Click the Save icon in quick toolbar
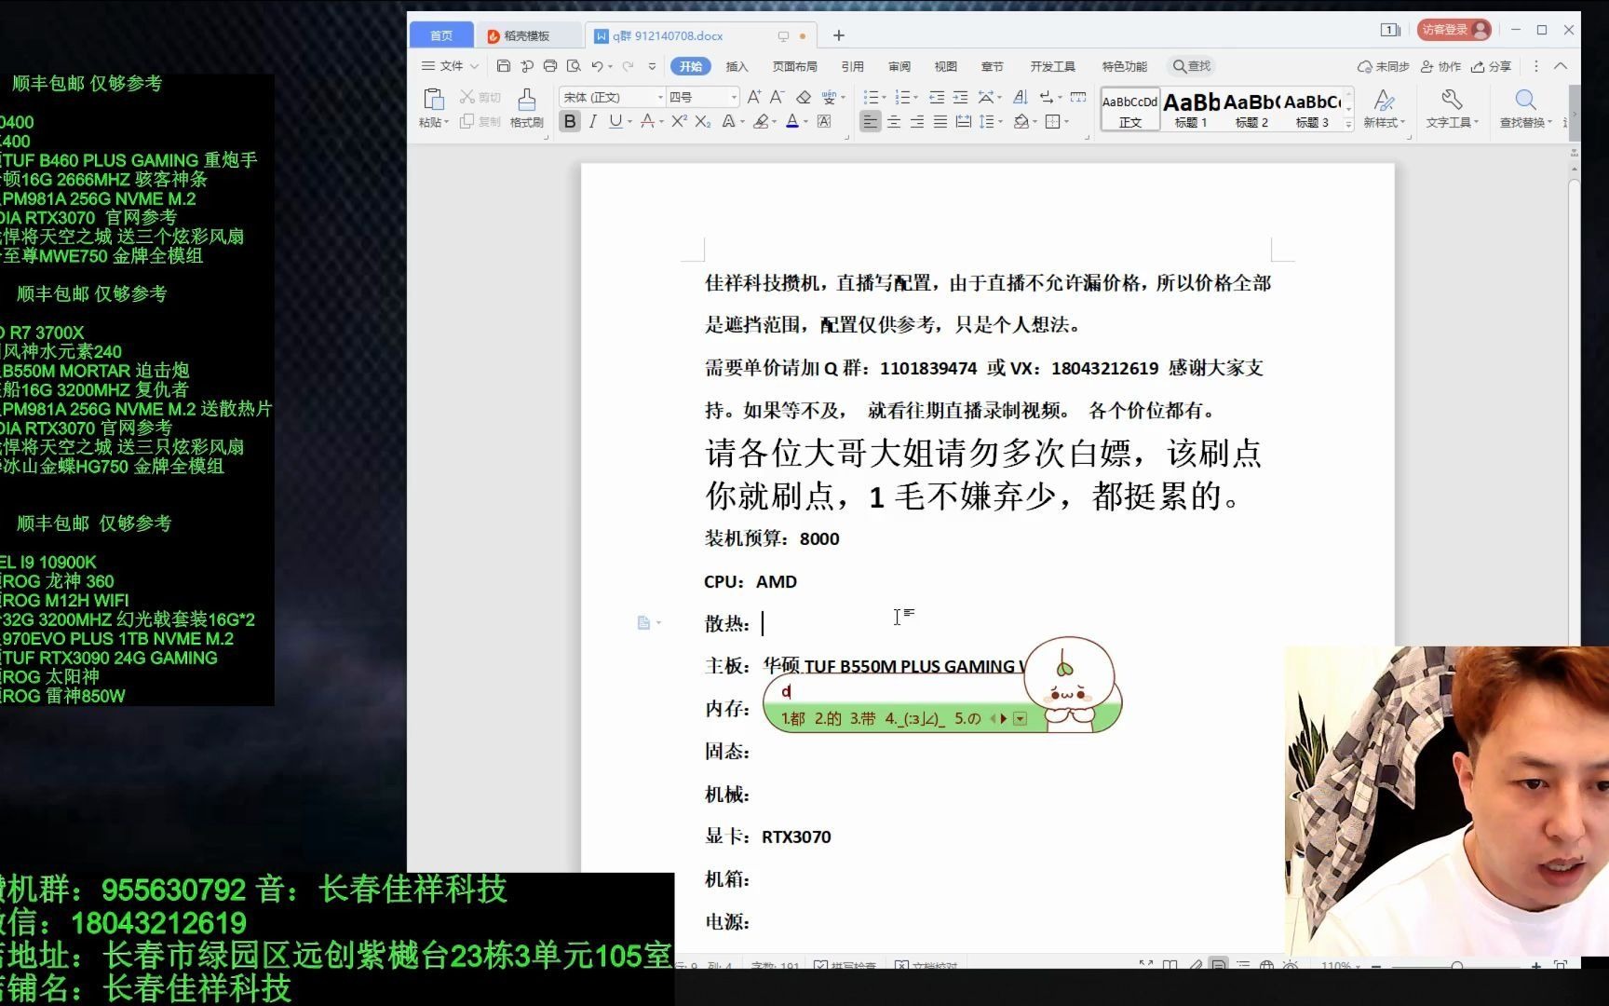 [x=503, y=66]
